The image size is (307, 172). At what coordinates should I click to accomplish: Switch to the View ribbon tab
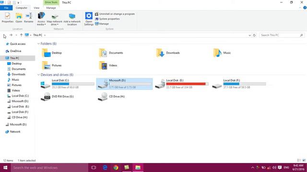(x=36, y=8)
